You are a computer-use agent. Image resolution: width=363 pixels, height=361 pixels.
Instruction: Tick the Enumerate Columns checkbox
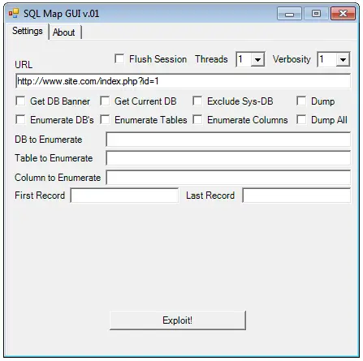pos(197,119)
